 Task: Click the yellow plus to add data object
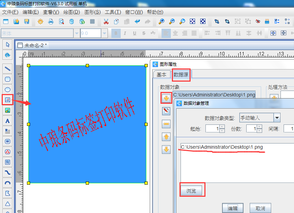(x=166, y=98)
